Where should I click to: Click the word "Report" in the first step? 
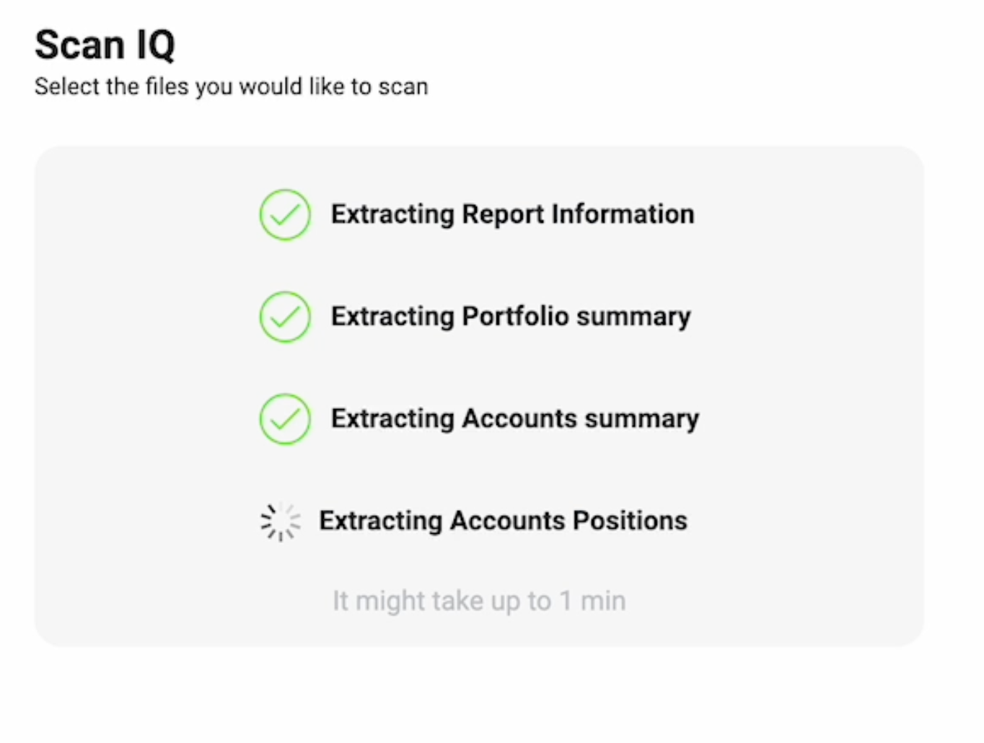tap(503, 214)
